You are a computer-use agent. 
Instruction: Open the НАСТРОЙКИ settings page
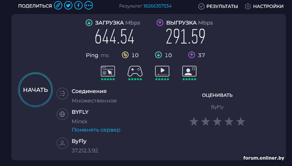(264, 6)
